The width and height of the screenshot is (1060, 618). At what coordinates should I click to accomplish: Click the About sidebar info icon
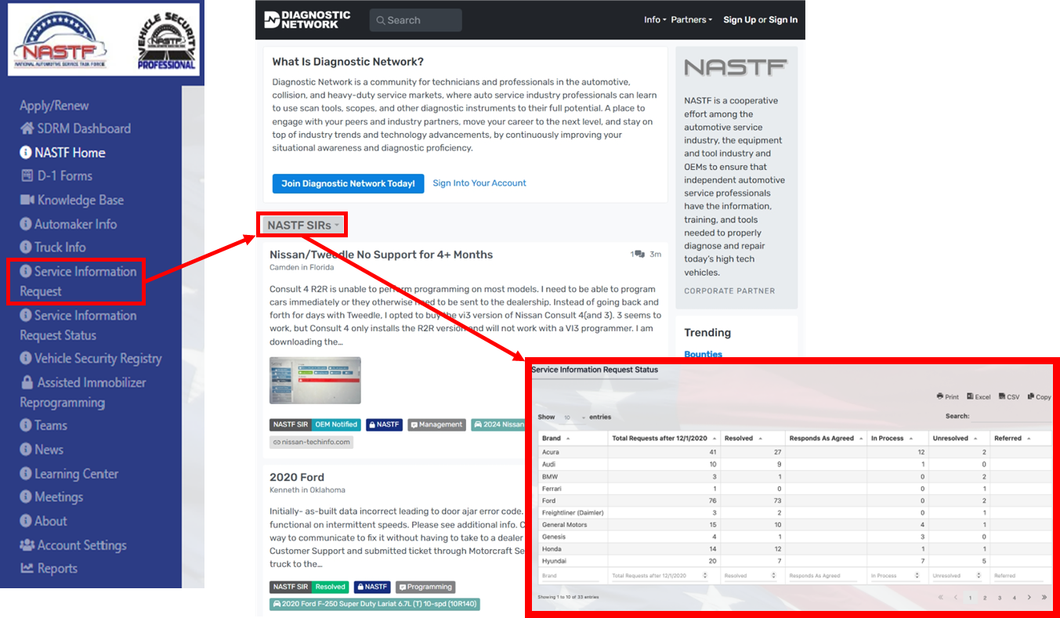(26, 521)
